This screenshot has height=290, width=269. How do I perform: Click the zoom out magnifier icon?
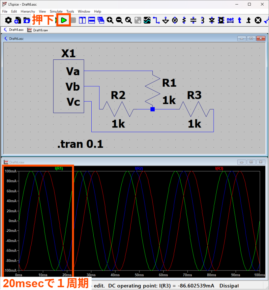coord(119,20)
